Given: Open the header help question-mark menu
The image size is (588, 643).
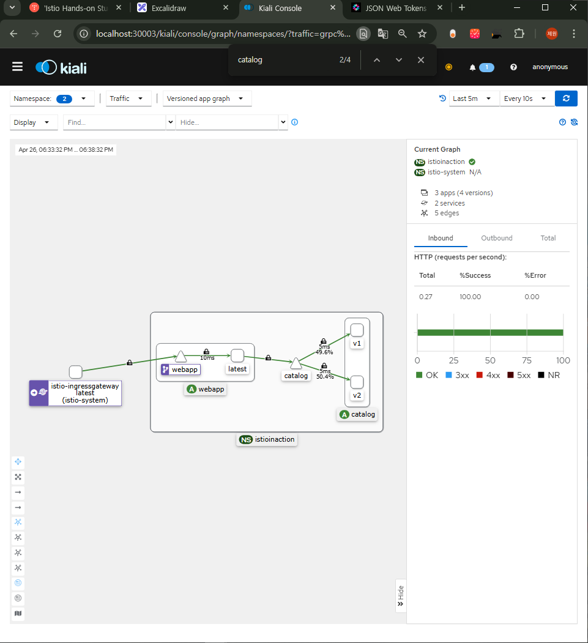Looking at the screenshot, I should (x=513, y=67).
